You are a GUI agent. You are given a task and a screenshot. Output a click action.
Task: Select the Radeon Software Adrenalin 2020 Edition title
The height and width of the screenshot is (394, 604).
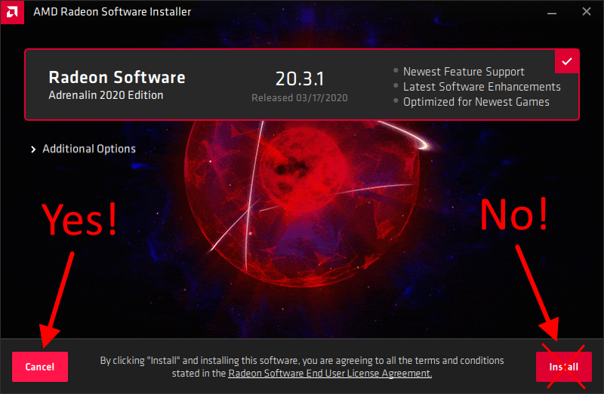point(117,85)
